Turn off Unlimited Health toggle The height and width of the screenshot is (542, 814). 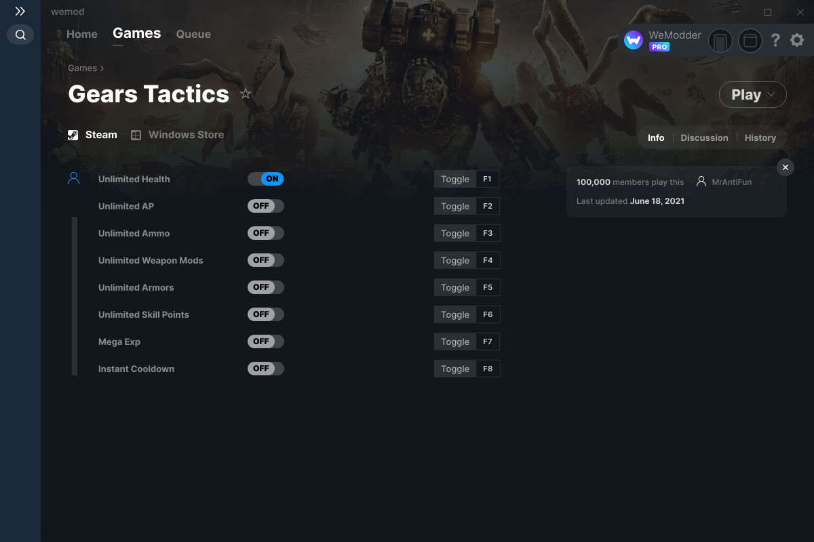click(266, 179)
